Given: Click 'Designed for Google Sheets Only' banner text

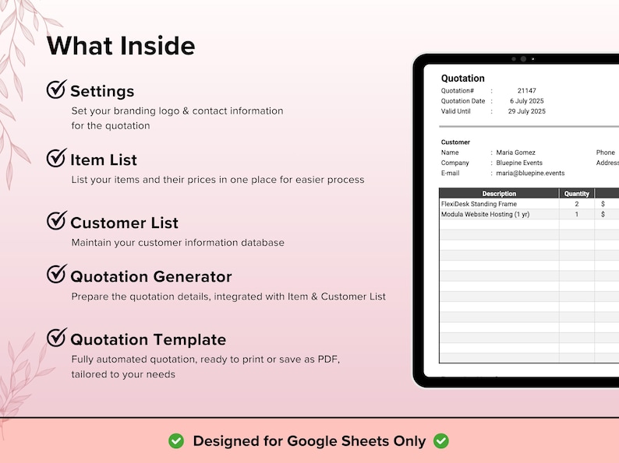Looking at the screenshot, I should pos(309,441).
